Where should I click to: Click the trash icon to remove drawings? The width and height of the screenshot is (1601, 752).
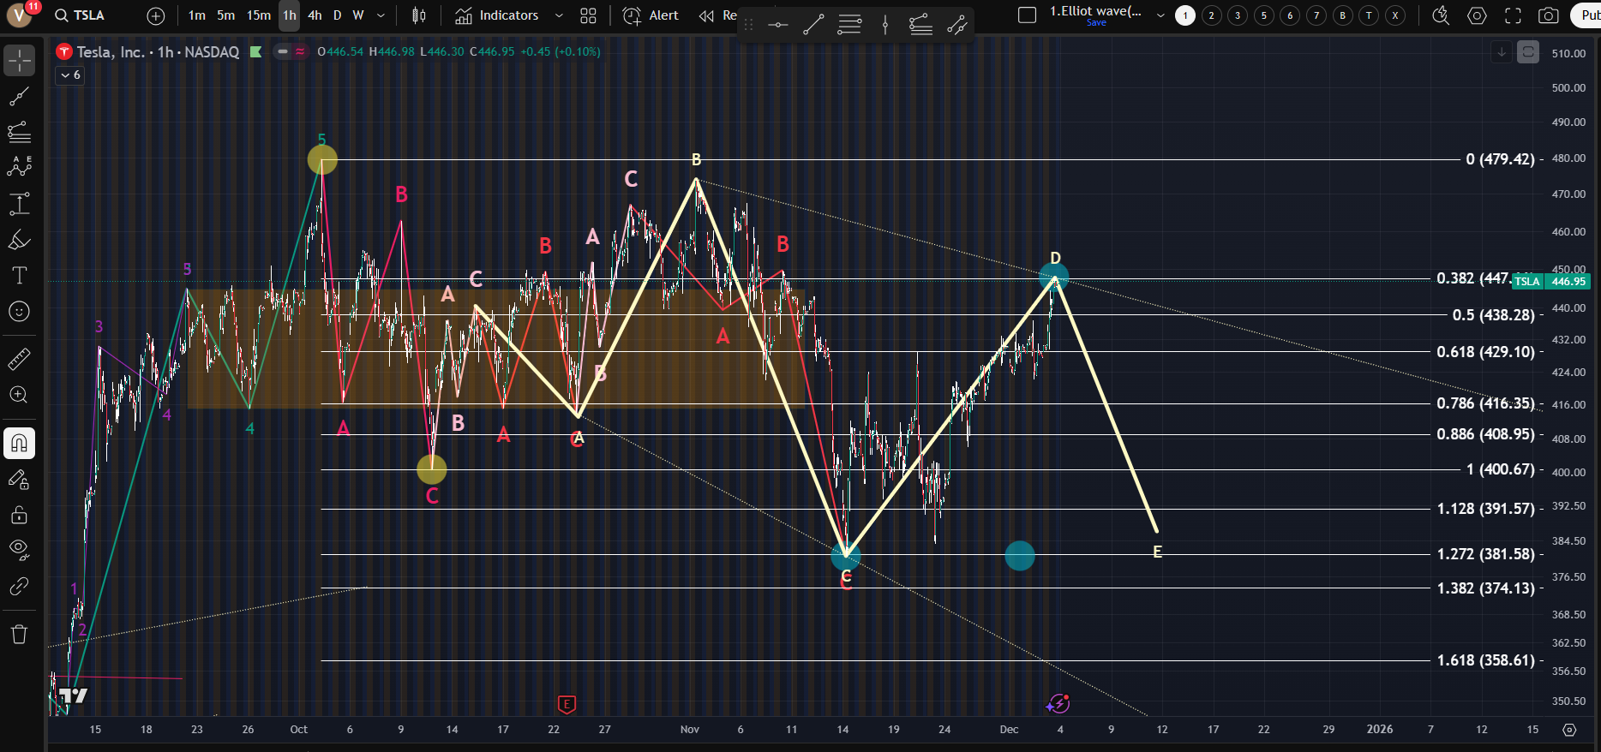point(19,634)
